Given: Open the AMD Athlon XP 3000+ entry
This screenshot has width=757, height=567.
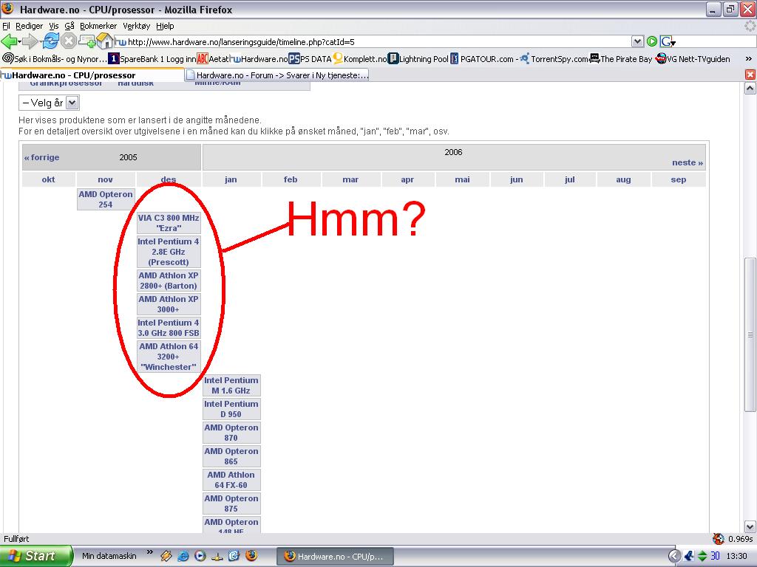Looking at the screenshot, I should tap(169, 304).
